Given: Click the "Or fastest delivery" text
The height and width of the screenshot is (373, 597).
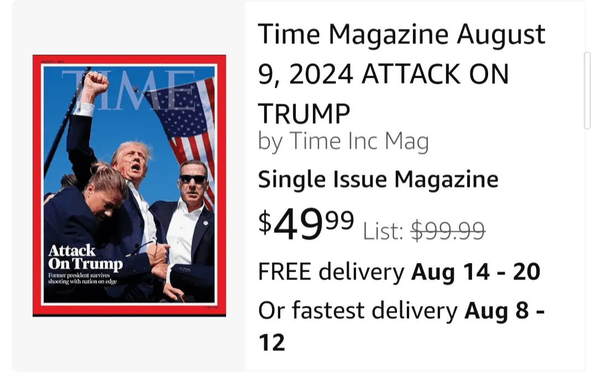Looking at the screenshot, I should coord(358,311).
